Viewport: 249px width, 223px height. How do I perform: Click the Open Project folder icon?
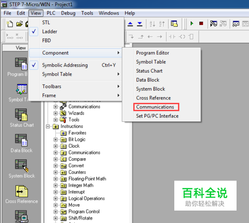[x=19, y=24]
